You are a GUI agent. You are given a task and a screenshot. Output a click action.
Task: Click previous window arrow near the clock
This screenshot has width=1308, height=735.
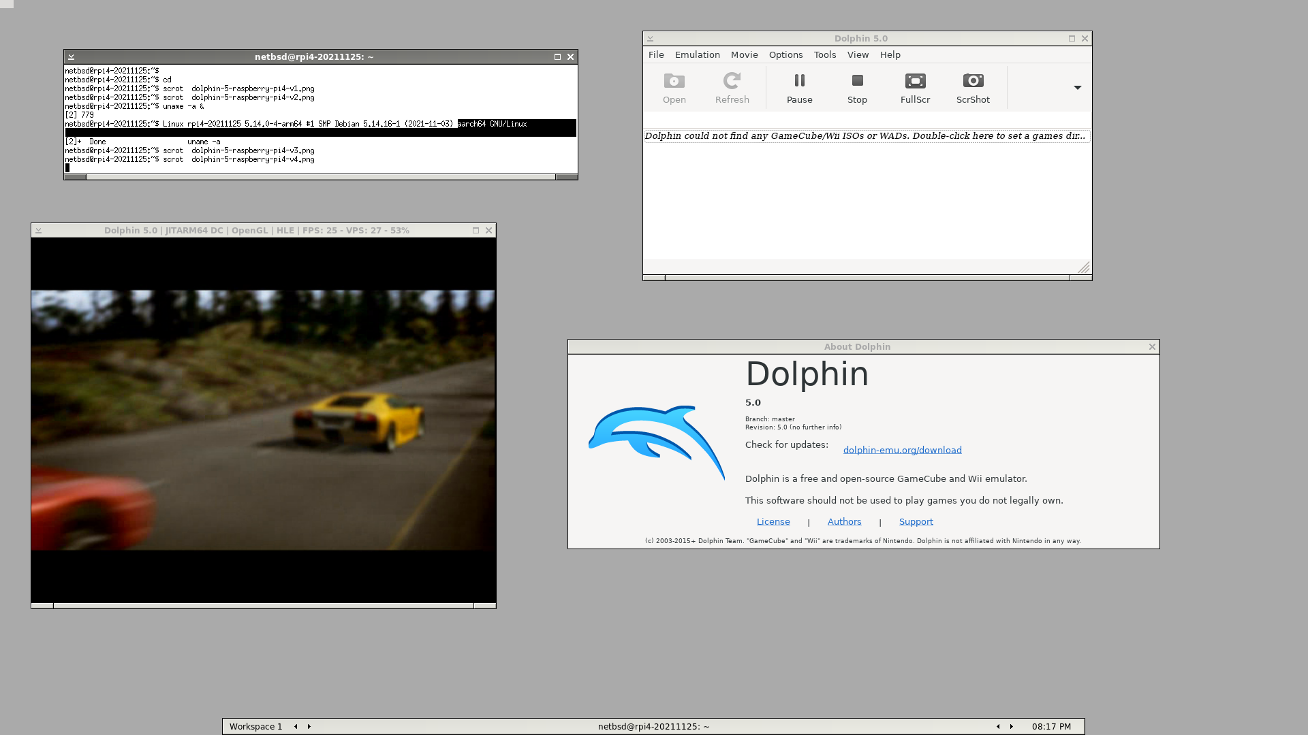(998, 726)
